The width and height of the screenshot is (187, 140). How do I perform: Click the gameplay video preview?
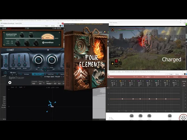[147, 48]
